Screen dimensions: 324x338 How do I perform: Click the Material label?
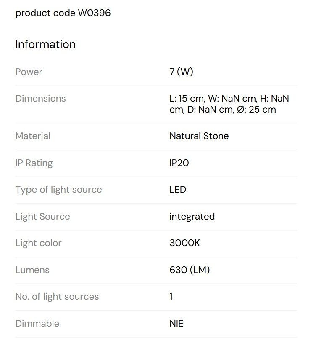pos(33,136)
